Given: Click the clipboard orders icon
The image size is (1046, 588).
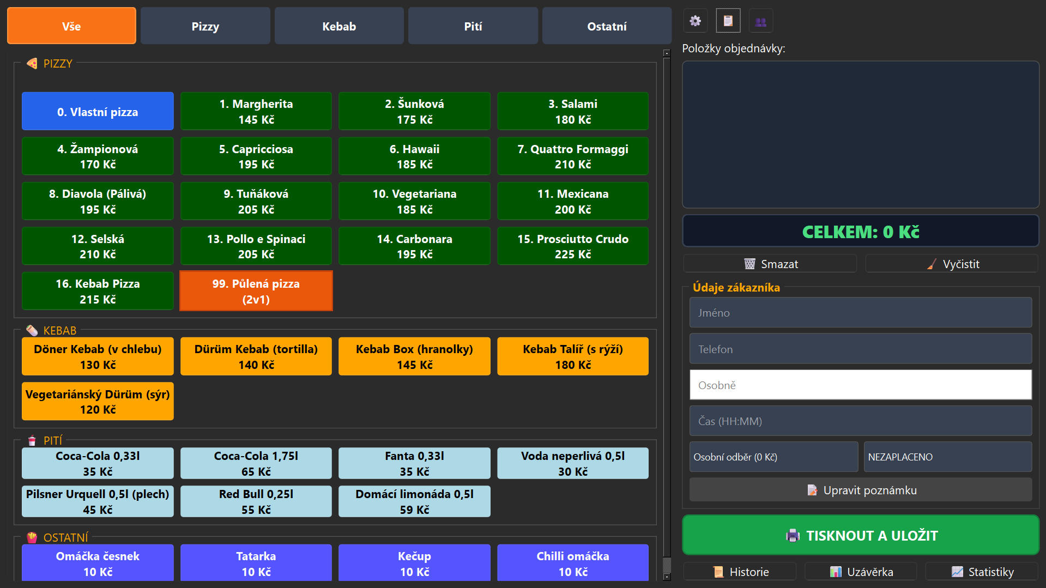Looking at the screenshot, I should pyautogui.click(x=728, y=21).
